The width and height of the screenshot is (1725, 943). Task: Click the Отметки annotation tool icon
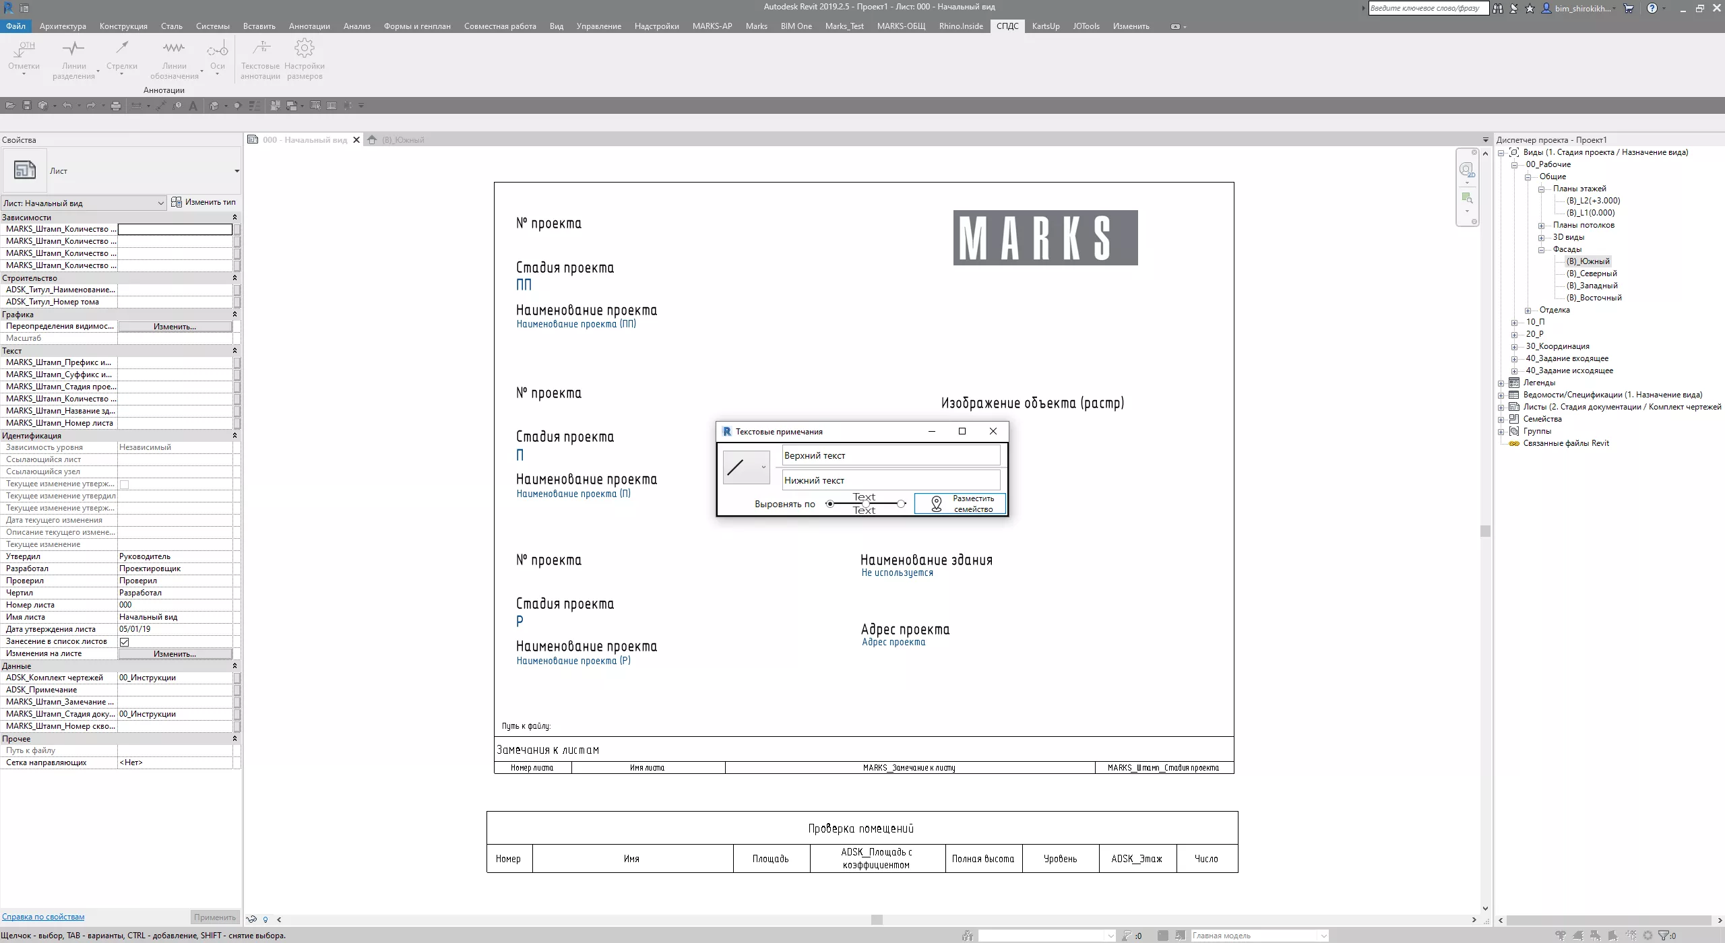24,49
